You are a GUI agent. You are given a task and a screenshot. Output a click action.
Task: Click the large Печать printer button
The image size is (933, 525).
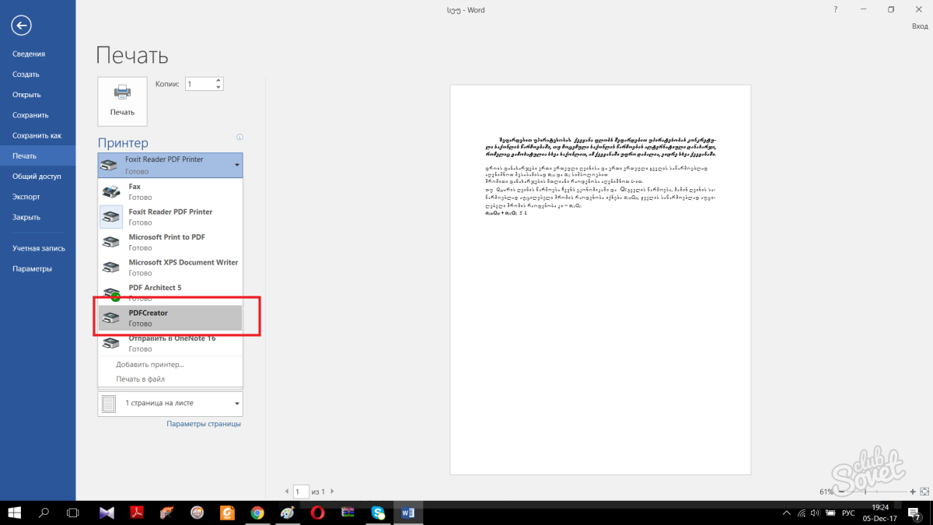(x=122, y=101)
